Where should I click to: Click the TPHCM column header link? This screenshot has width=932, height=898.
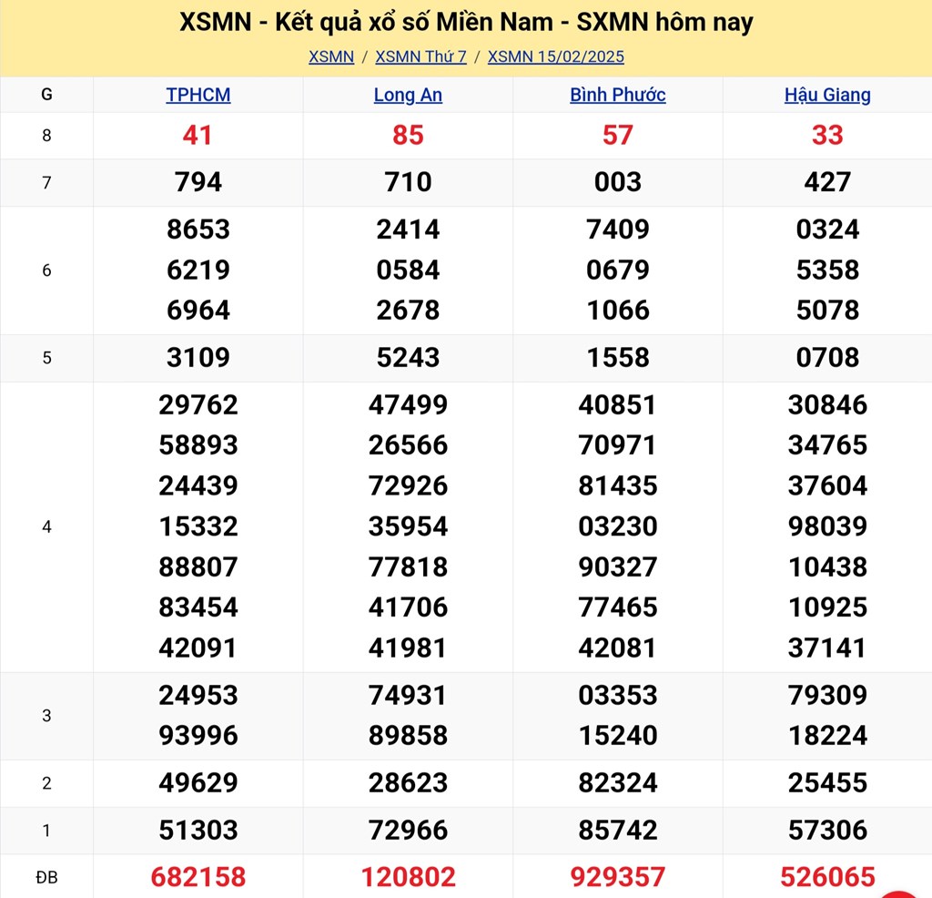(198, 95)
